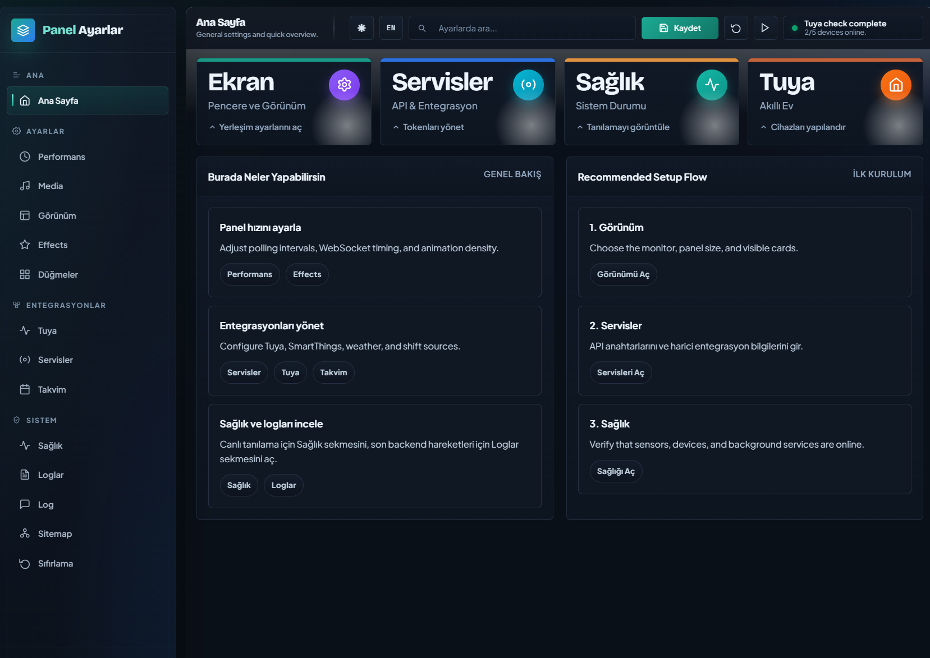Expand "Cihazları yapılandır" on Tuya card

[x=803, y=127]
